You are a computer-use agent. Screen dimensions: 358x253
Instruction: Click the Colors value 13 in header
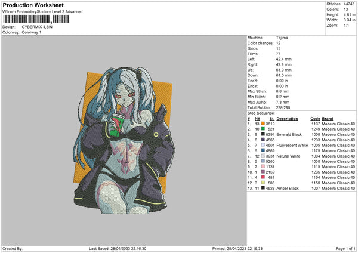point(345,10)
